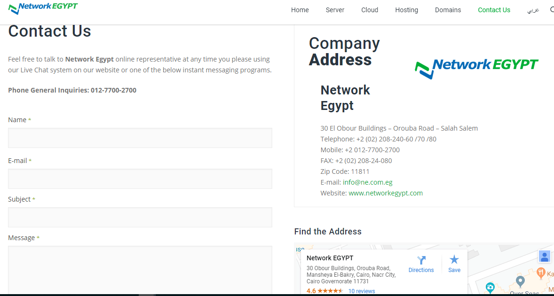Click the Message text area
The image size is (554, 296).
point(140,270)
